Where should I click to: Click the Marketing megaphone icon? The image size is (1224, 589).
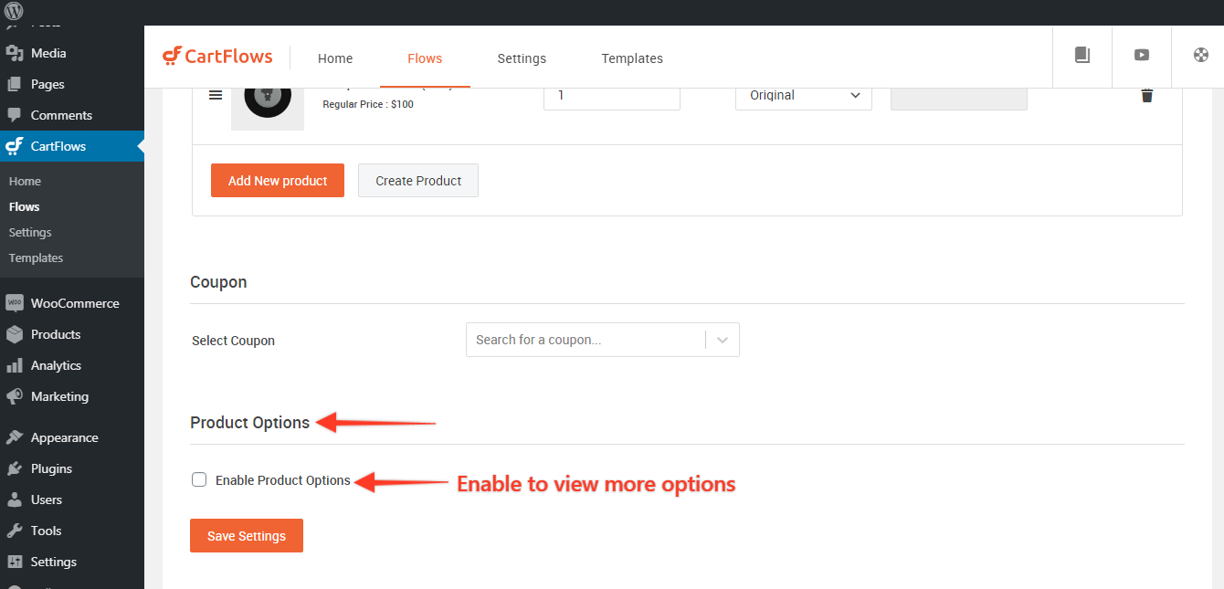point(15,396)
